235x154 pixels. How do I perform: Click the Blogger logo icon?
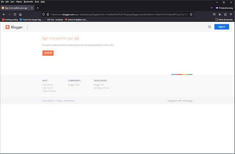coord(7,27)
